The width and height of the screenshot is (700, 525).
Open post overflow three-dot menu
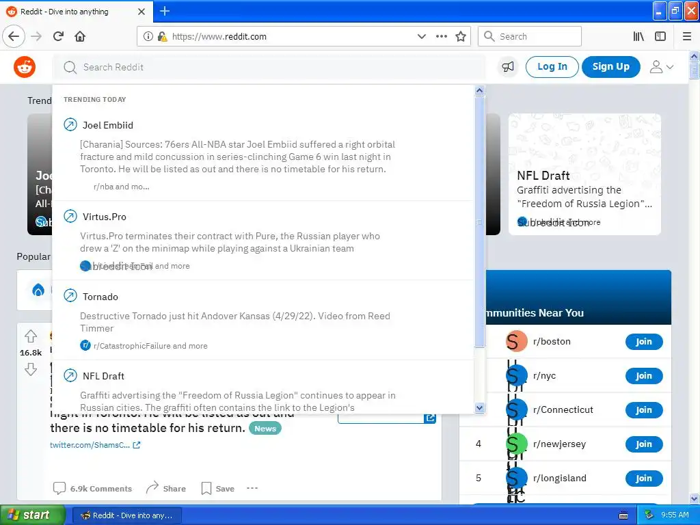[252, 488]
